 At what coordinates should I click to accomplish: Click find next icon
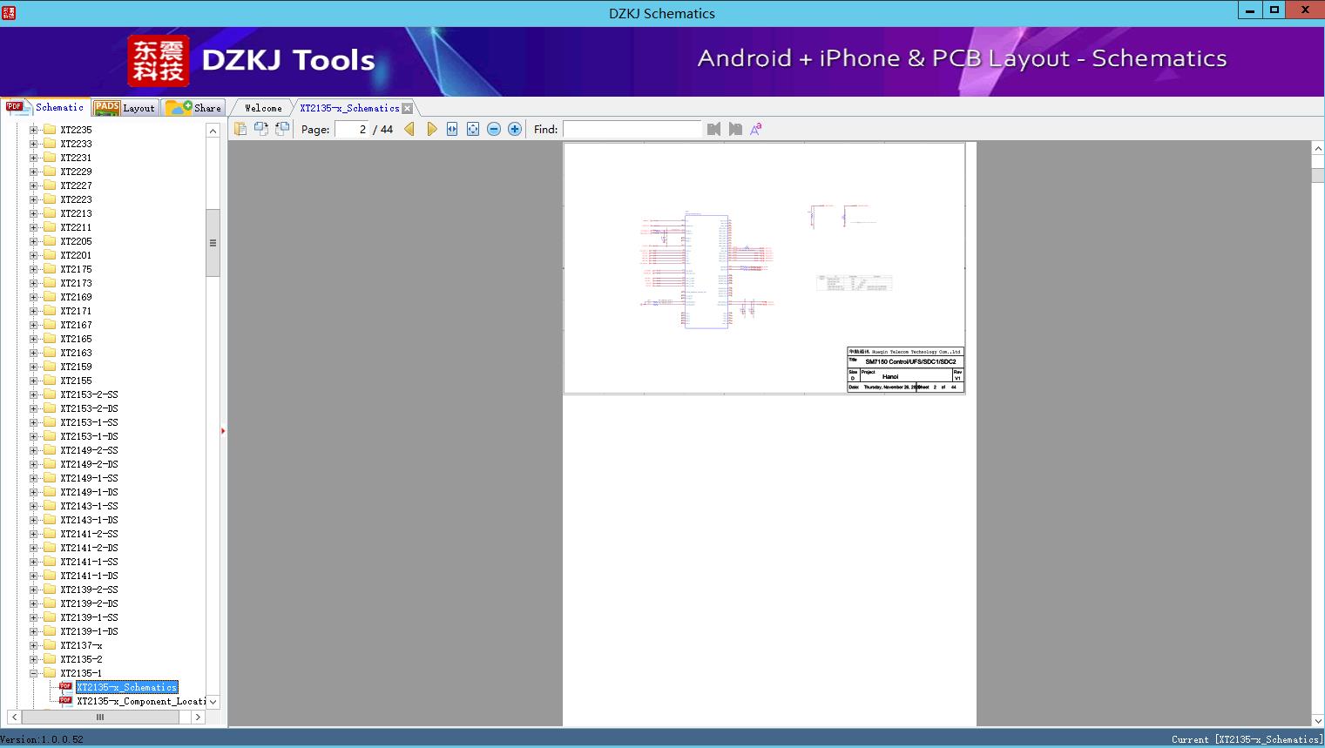tap(735, 129)
